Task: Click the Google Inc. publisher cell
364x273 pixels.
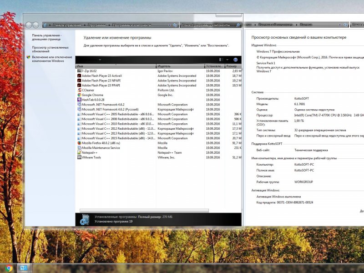Action: [x=165, y=95]
